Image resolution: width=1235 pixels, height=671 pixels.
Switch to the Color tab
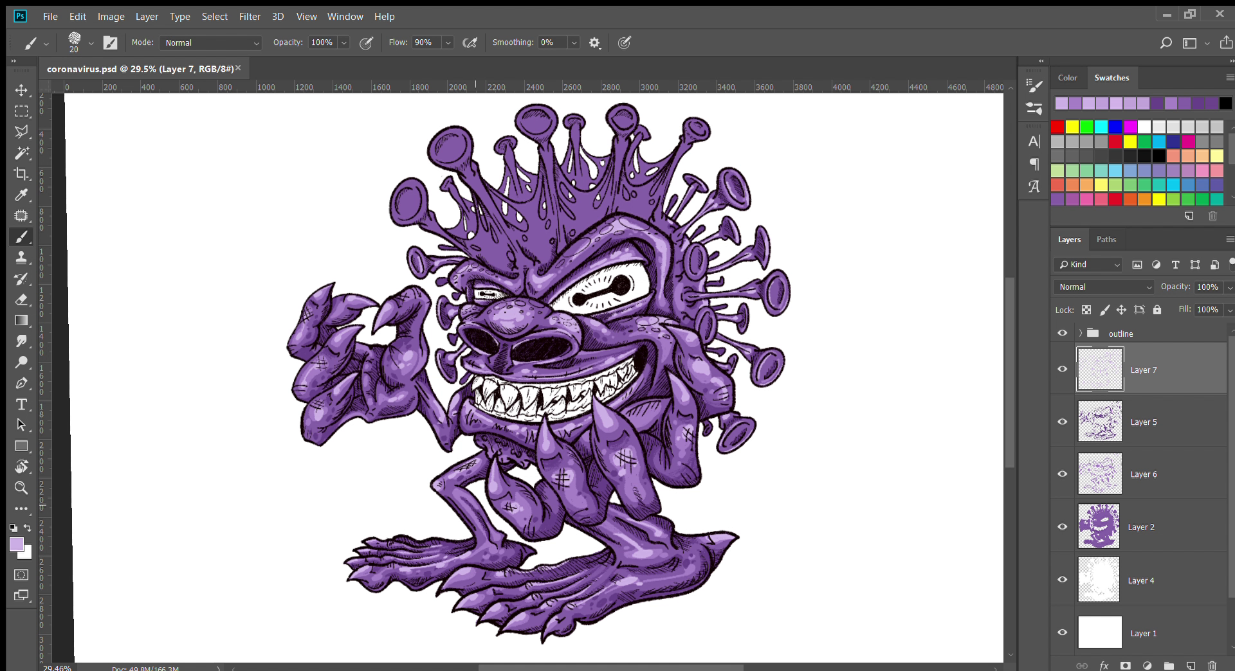[1067, 78]
